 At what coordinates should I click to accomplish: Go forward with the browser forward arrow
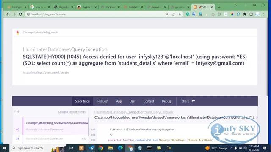[x=14, y=14]
